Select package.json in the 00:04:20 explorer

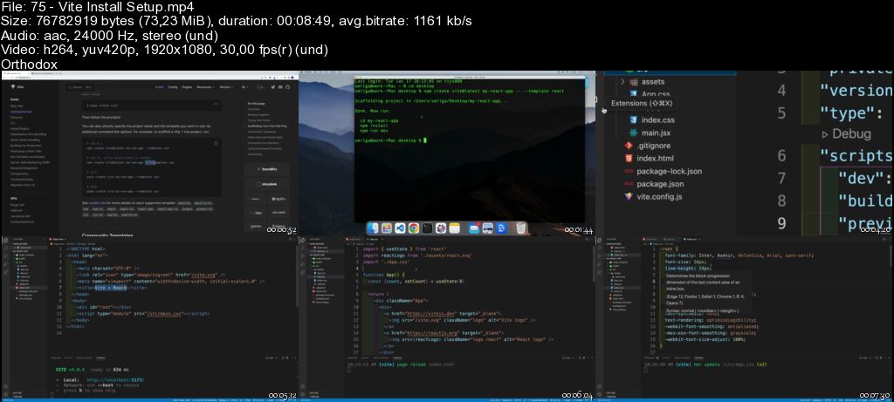660,184
